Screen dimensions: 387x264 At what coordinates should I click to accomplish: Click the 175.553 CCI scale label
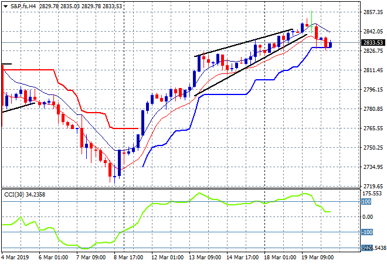coord(372,194)
